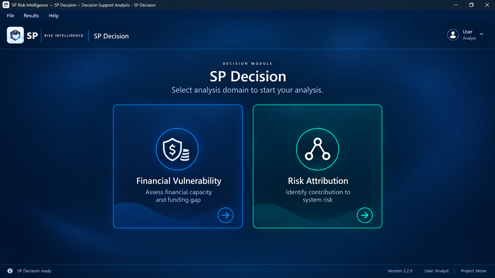
Task: Click the user avatar icon
Action: (x=453, y=35)
